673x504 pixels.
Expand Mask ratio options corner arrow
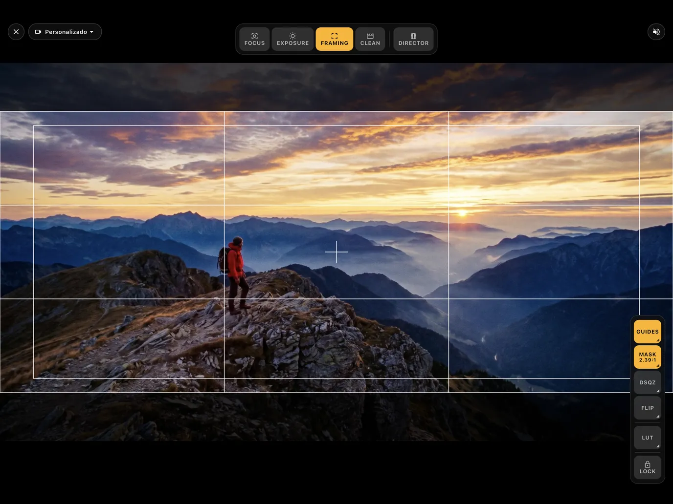(658, 365)
